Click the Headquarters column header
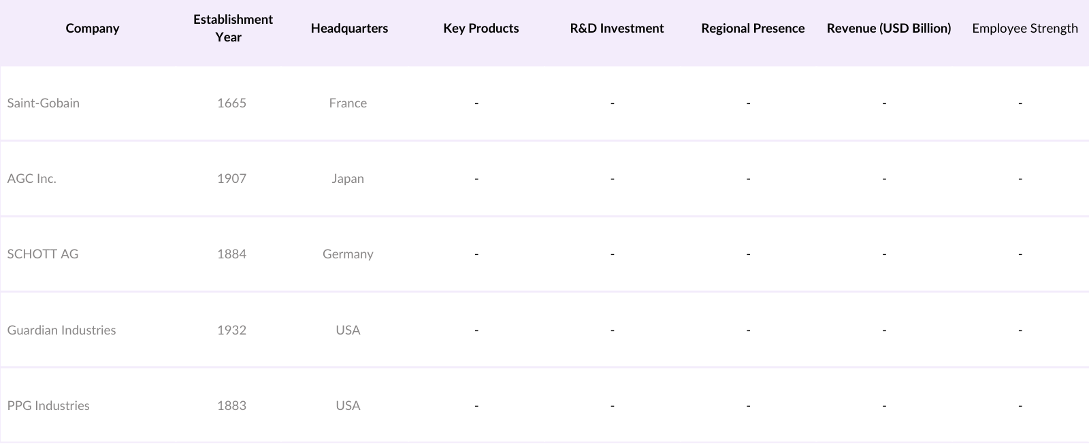The image size is (1089, 444). pyautogui.click(x=349, y=29)
